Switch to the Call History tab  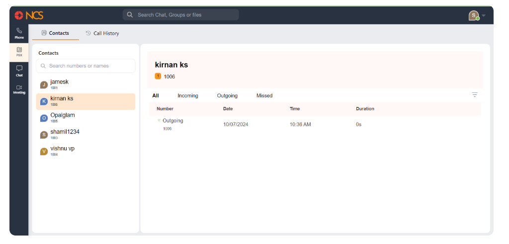[x=102, y=33]
